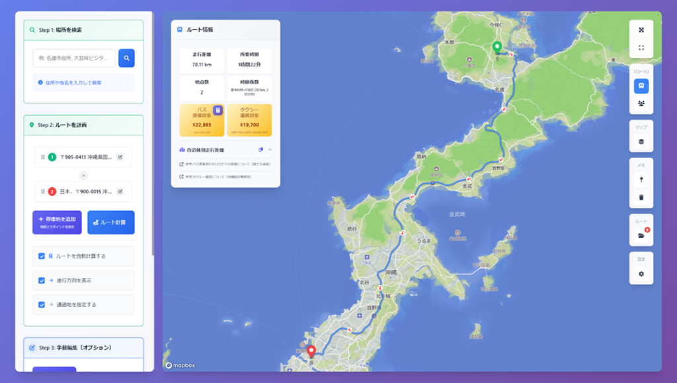The width and height of the screenshot is (677, 383).
Task: Click the calculator badge on the bus cost card
Action: [x=218, y=110]
